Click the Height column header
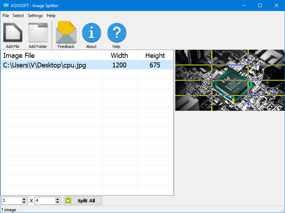This screenshot has height=213, width=285. pos(155,55)
